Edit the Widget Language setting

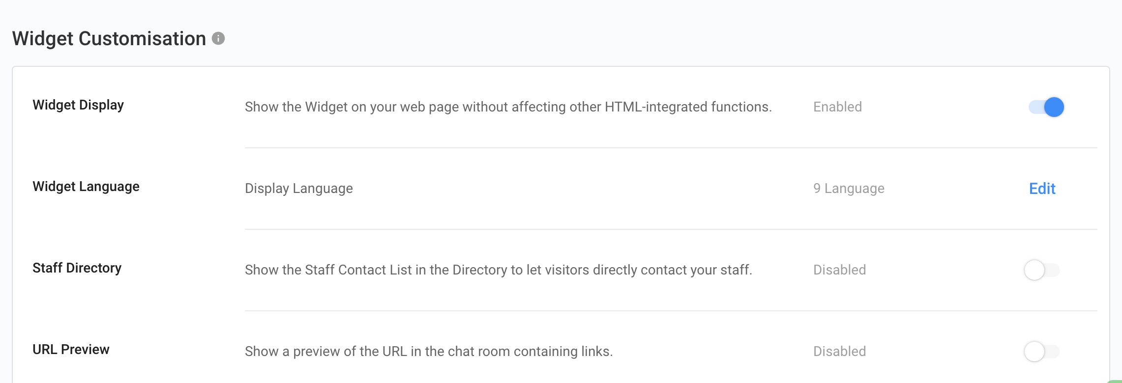[x=1042, y=189]
